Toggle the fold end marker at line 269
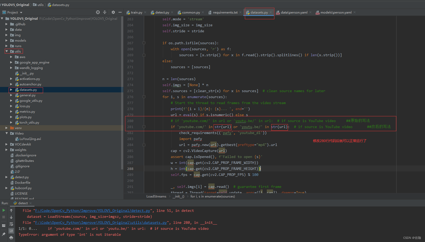 tap(144, 55)
